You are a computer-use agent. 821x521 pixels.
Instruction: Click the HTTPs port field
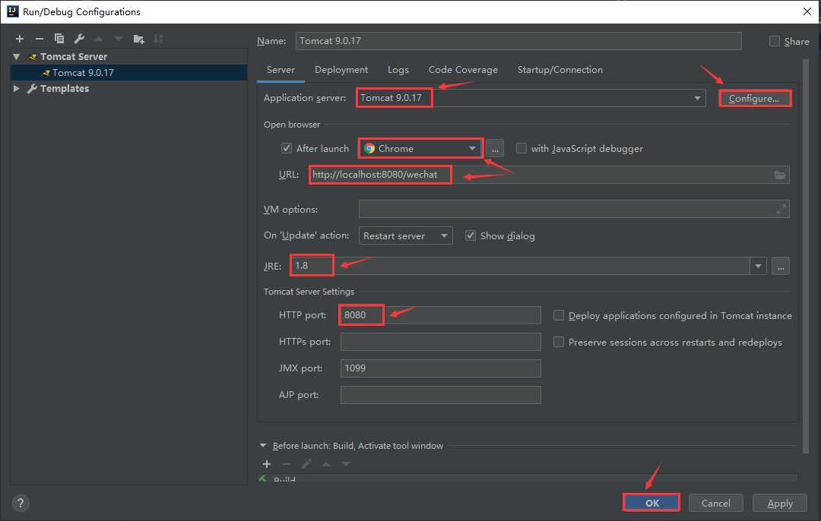pos(440,342)
